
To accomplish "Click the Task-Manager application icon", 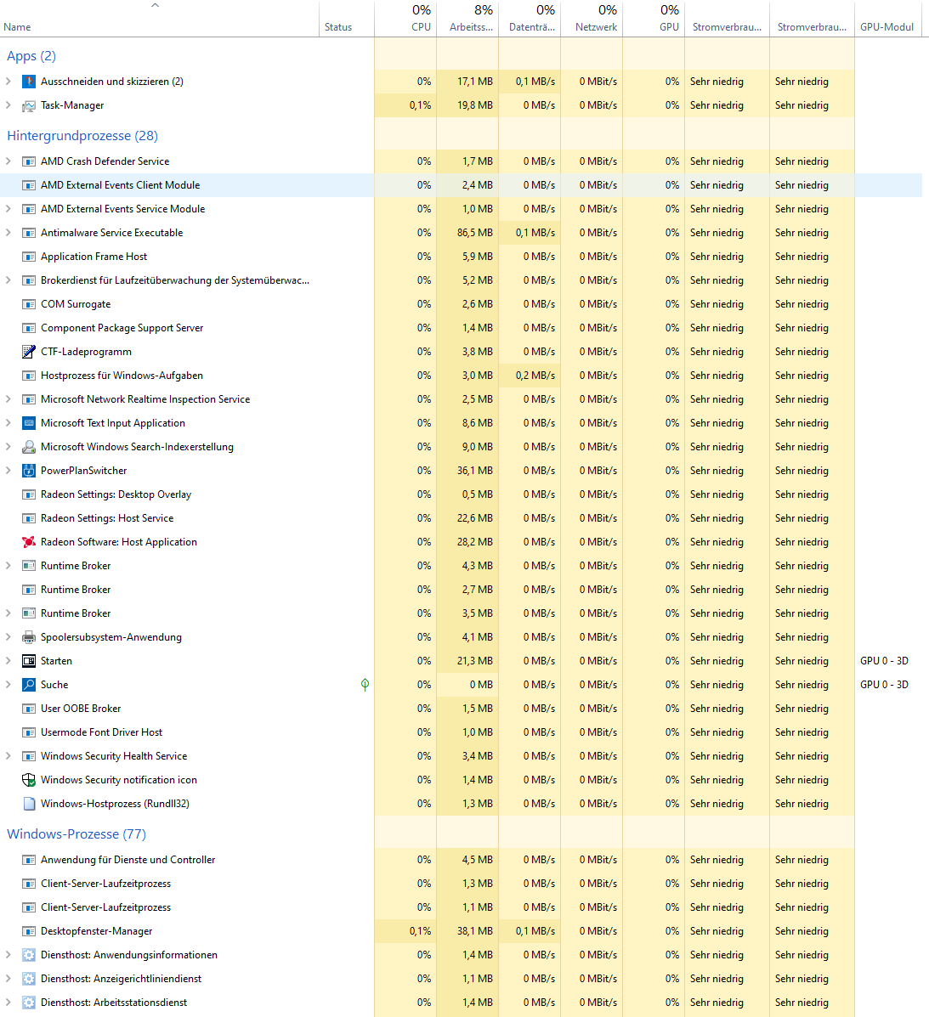I will (x=28, y=105).
